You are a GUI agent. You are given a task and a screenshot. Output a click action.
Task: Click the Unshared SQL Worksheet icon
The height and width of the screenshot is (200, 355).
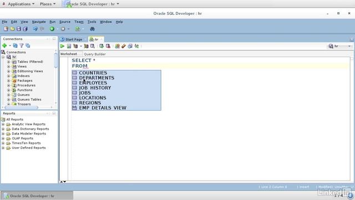117,46
